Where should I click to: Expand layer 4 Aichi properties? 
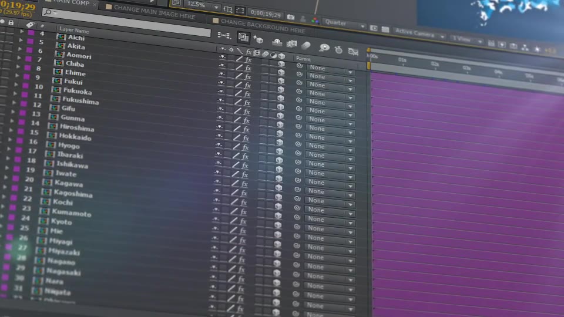point(22,32)
